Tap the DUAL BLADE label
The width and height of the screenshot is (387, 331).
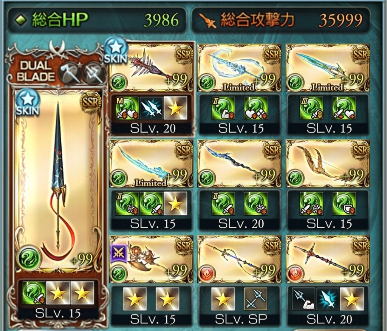pyautogui.click(x=36, y=71)
